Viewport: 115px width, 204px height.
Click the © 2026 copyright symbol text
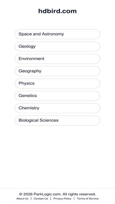click(26, 194)
